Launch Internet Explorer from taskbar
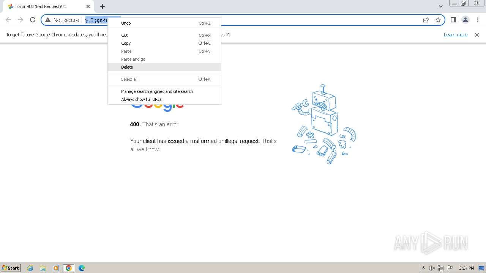 pos(30,268)
